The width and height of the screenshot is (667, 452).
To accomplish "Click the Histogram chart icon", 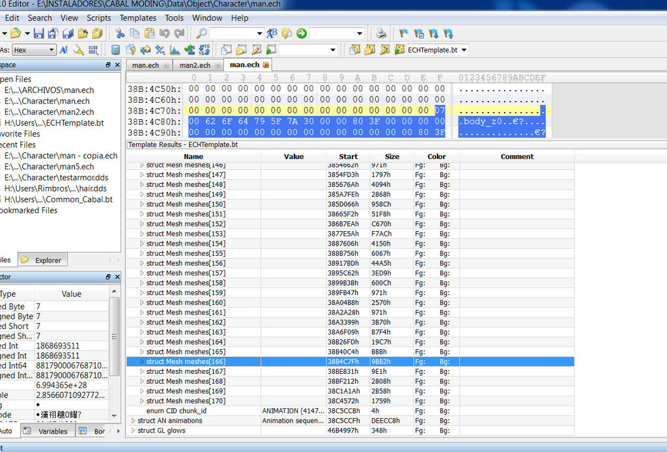I will click(x=175, y=49).
